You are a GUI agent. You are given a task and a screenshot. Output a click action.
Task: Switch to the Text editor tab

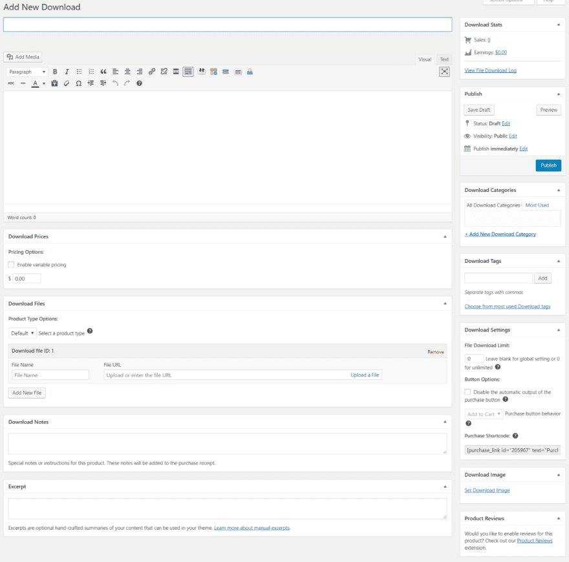pos(444,59)
